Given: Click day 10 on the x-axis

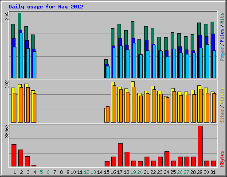Looking at the screenshot, I should pyautogui.click(x=73, y=172).
